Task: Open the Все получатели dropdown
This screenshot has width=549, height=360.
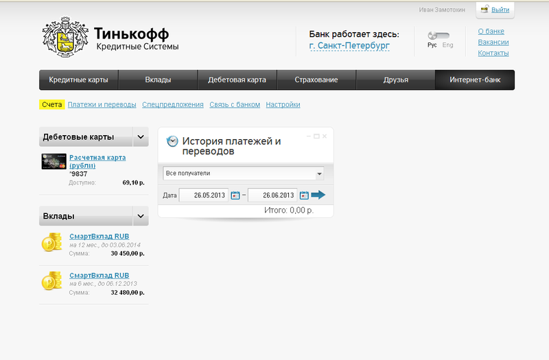Action: point(244,173)
